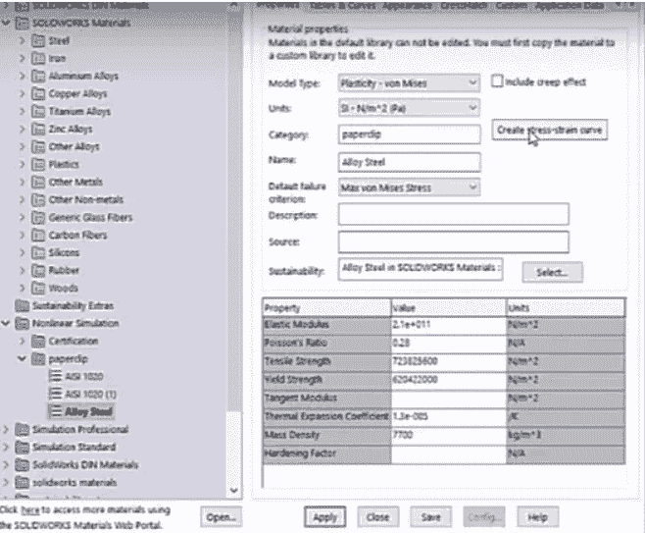This screenshot has width=645, height=533.
Task: Click the Yield Strength value 620422000
Action: [x=448, y=379]
